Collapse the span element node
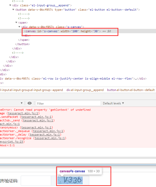 click(16, 22)
